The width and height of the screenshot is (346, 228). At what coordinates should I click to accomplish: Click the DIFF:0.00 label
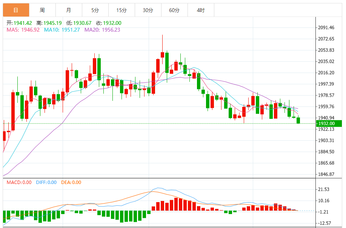(x=46, y=182)
